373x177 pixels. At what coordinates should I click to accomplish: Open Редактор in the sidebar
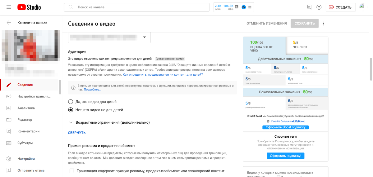[x=30, y=120]
